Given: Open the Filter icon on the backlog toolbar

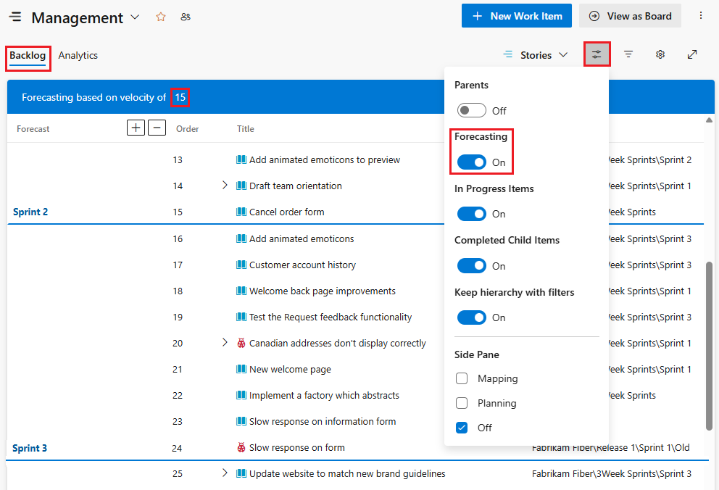Looking at the screenshot, I should pyautogui.click(x=628, y=54).
